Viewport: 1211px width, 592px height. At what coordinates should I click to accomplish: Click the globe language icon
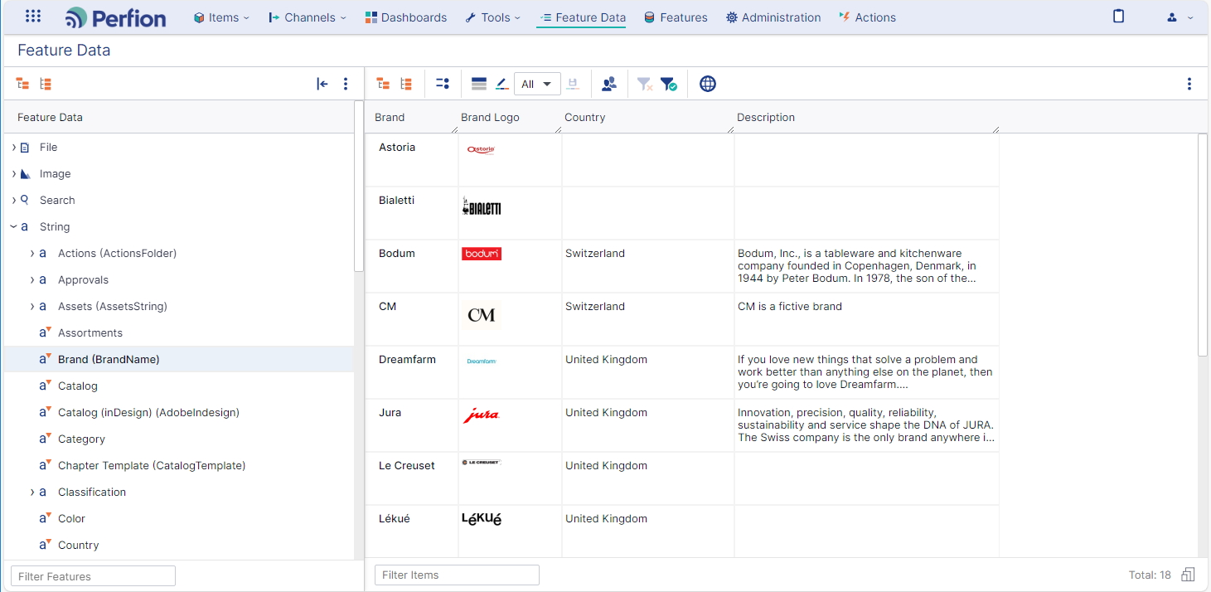click(707, 84)
